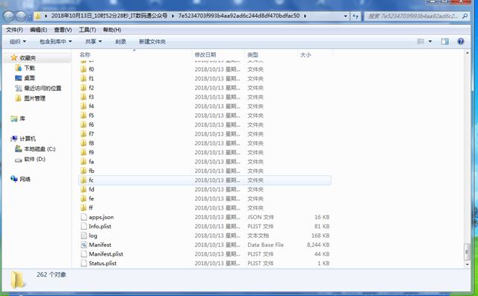478x296 pixels.
Task: Select 软件 (D:) drive
Action: tap(35, 159)
